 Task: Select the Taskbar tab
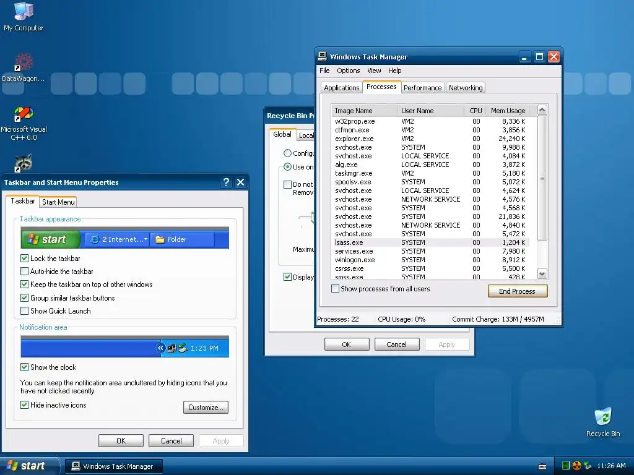pos(23,201)
